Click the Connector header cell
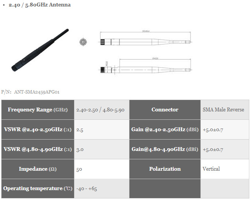 click(x=165, y=110)
